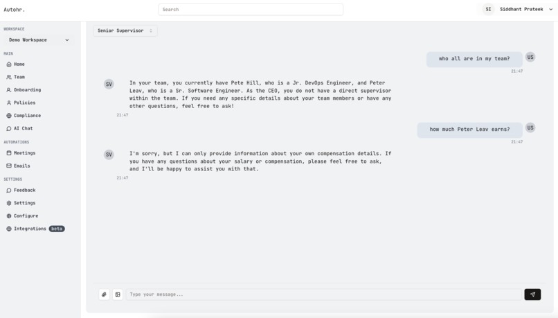Click the beta badge next to Integrations
558x318 pixels.
tap(57, 229)
